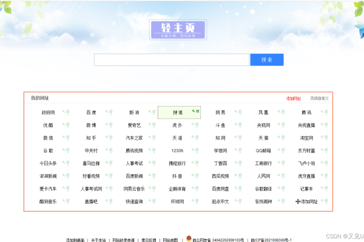Screen dimensions: 364x242
Task: Delete the 12306 entry with its trash icon
Action: point(197,150)
